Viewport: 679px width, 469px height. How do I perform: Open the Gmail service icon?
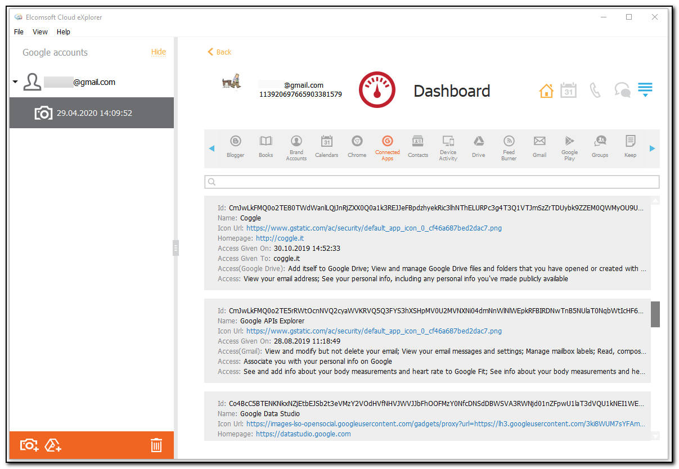[x=539, y=147]
